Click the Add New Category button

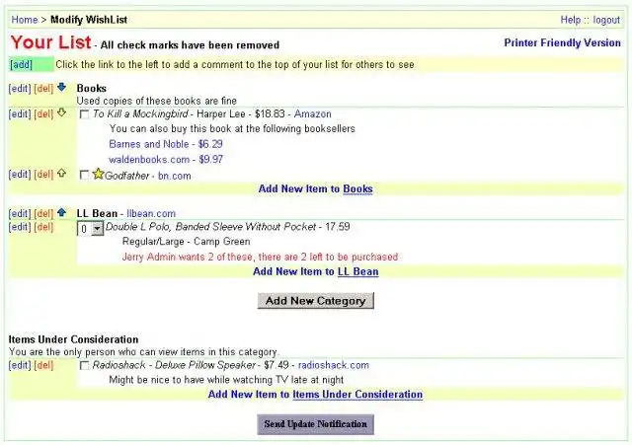[x=316, y=301]
